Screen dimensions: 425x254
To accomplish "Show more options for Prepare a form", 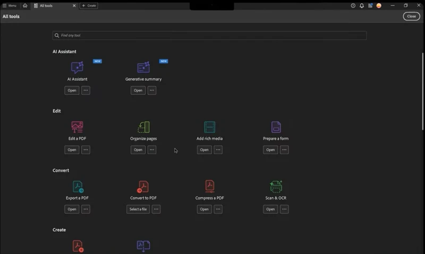I will pyautogui.click(x=284, y=150).
